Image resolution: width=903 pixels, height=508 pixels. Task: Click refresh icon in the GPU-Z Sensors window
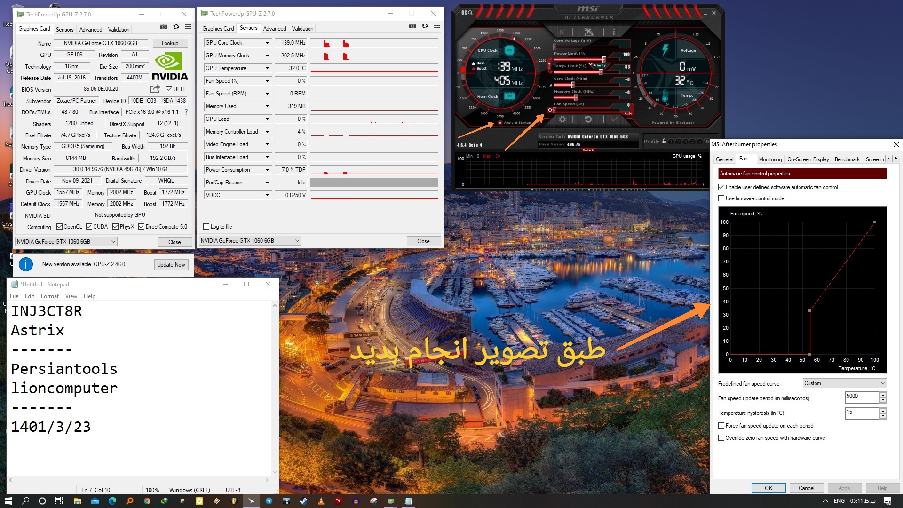click(x=425, y=26)
